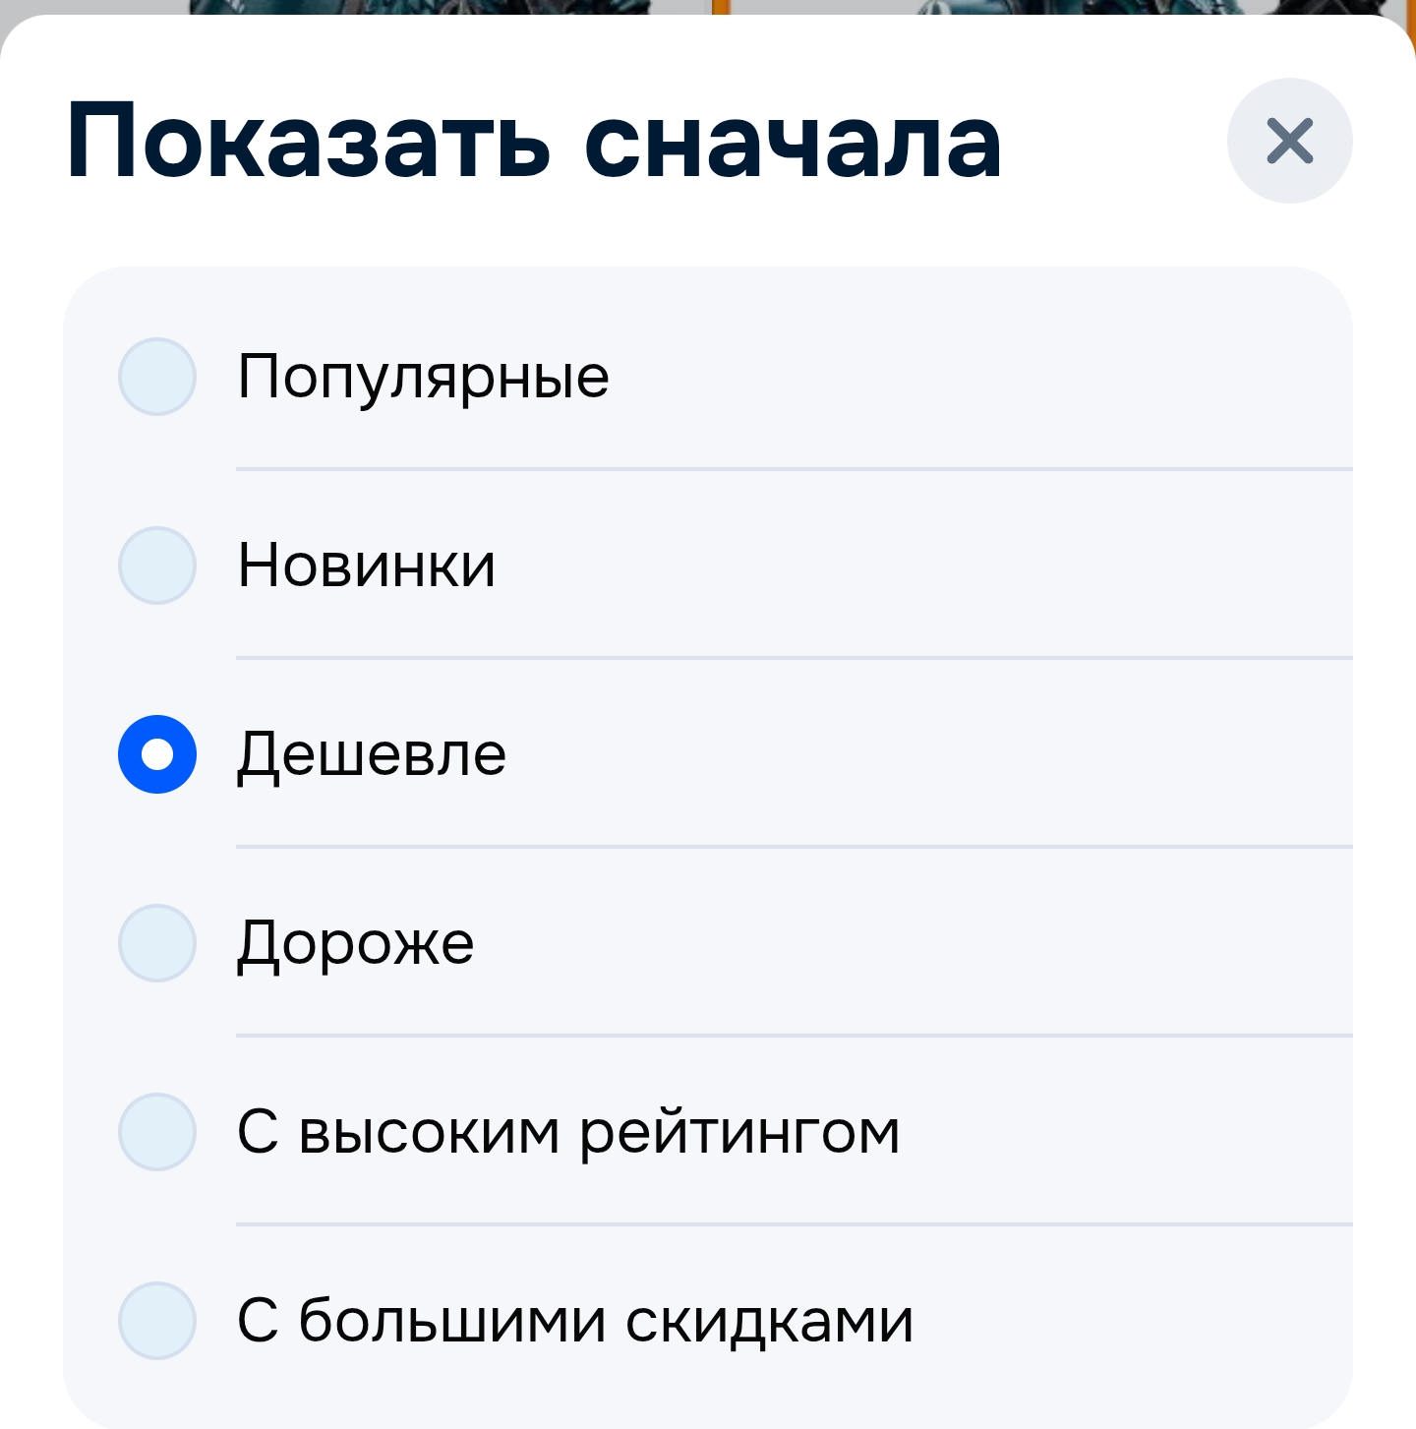Click the orange divider between background images
Viewport: 1416px width, 1429px height.
pos(720,6)
